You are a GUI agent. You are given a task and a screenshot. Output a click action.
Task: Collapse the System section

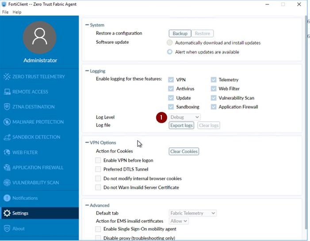coord(87,25)
